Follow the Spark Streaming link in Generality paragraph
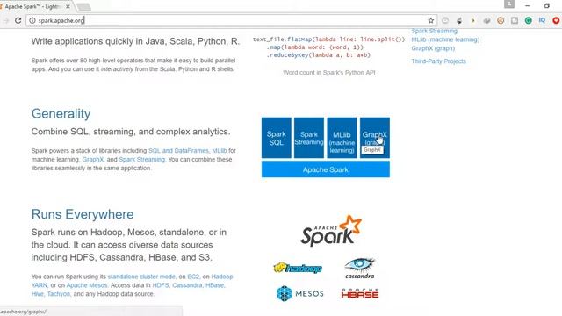 pos(142,160)
